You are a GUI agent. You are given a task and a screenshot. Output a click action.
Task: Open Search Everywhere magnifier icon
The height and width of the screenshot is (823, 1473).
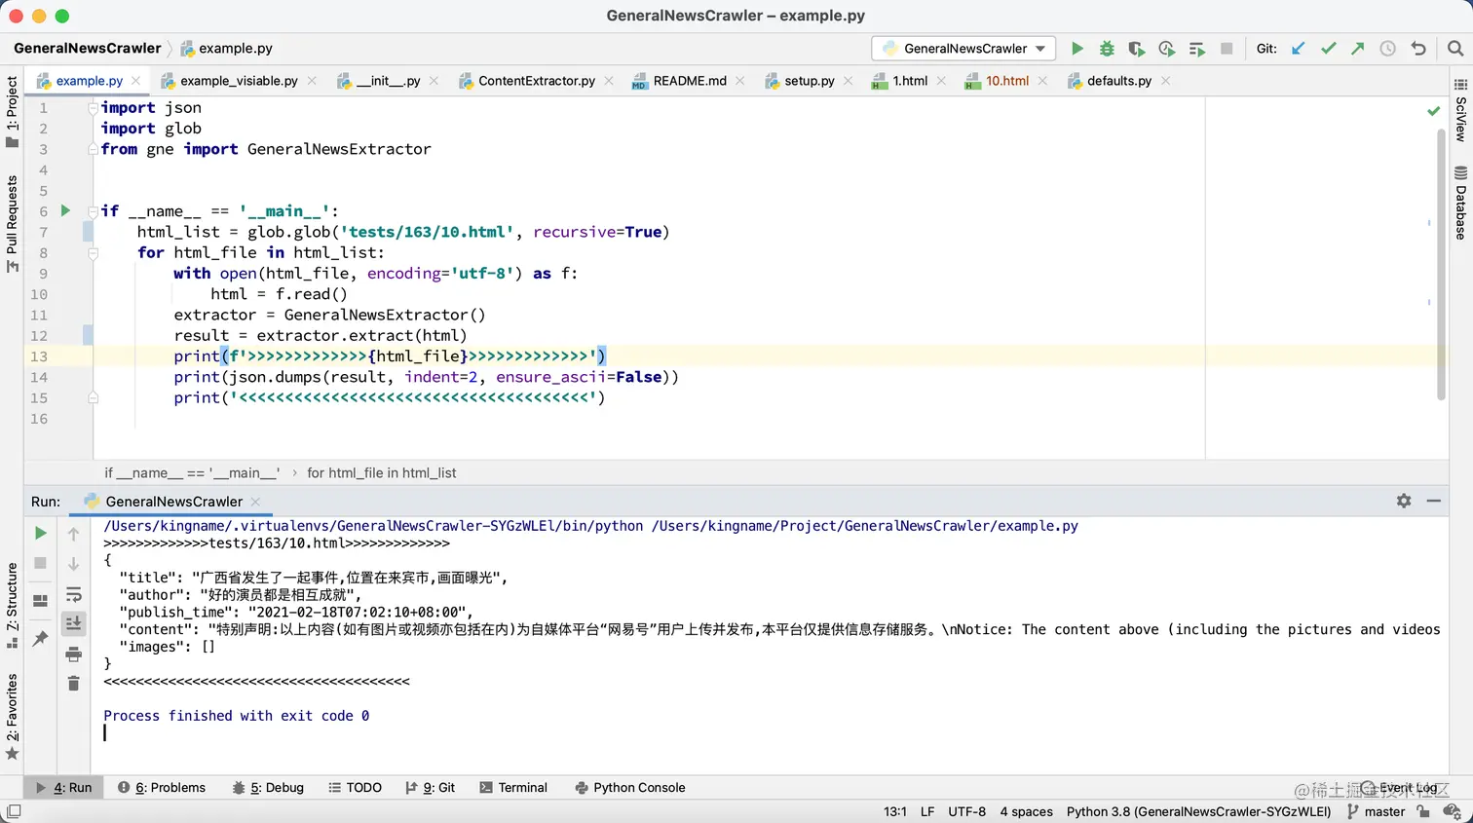(1455, 49)
